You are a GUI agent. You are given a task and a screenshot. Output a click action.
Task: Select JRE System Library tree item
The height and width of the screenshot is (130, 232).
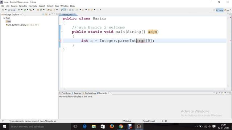pyautogui.click(x=22, y=25)
